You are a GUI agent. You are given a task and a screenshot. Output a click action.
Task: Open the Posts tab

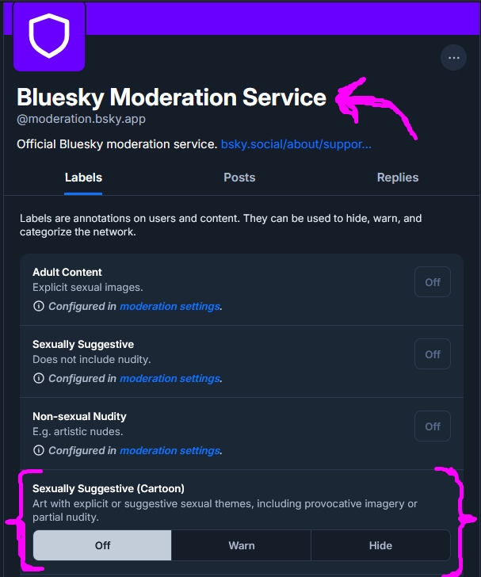point(239,178)
